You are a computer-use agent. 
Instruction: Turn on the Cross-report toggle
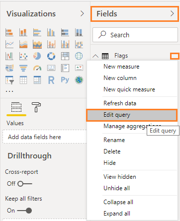click(25, 184)
